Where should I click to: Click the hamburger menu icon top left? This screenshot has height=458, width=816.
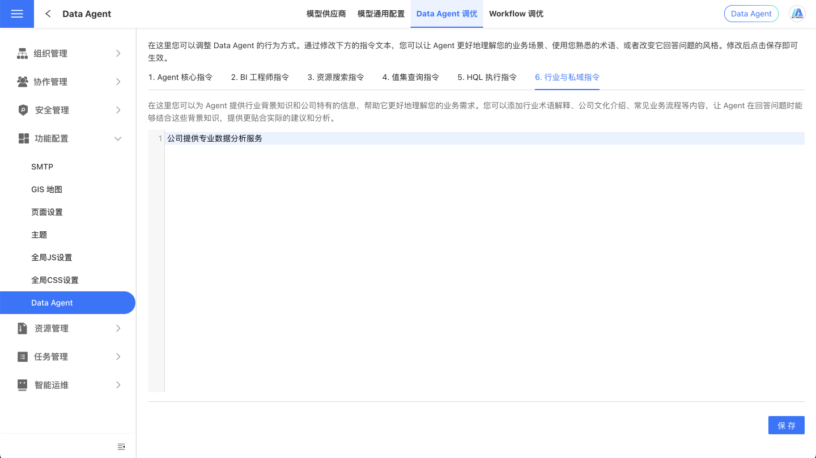click(16, 14)
